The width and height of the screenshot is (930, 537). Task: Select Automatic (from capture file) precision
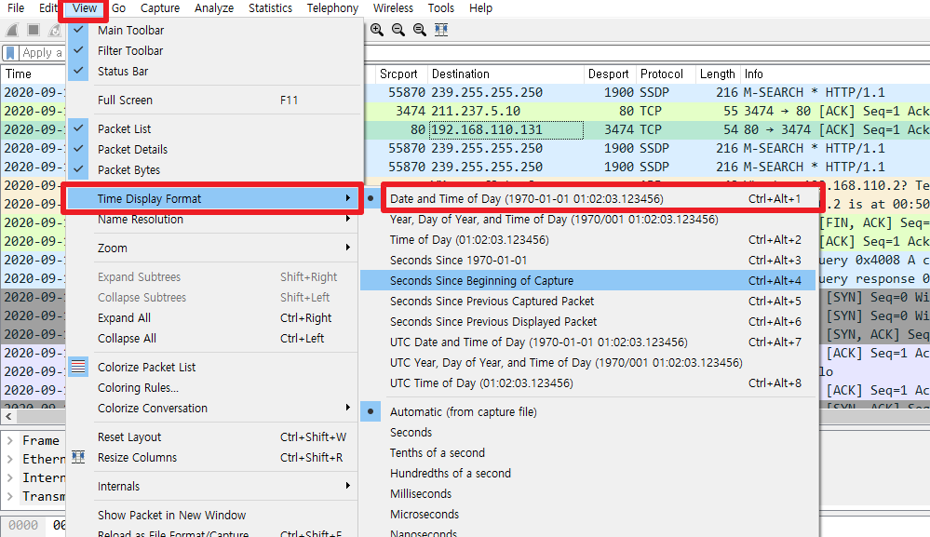click(x=588, y=411)
